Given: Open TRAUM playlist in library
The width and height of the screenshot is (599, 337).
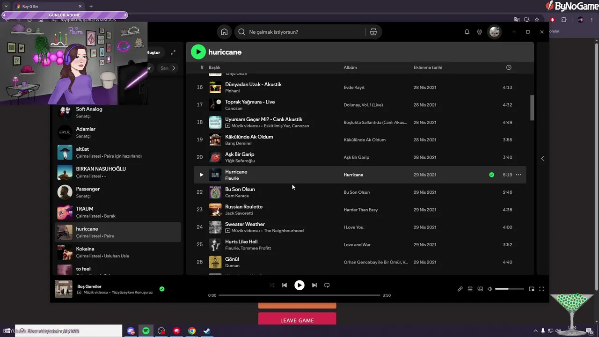Looking at the screenshot, I should pyautogui.click(x=117, y=212).
